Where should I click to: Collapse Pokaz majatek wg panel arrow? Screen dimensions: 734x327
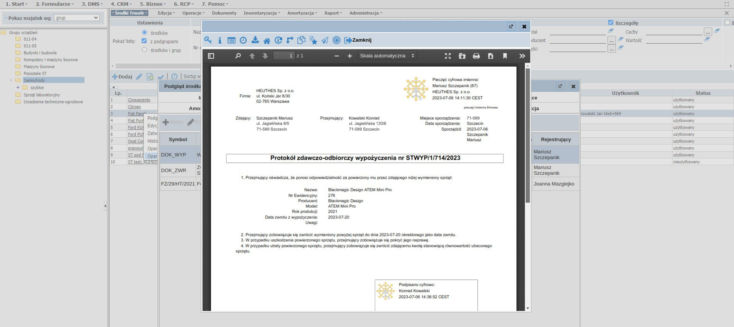[6, 18]
